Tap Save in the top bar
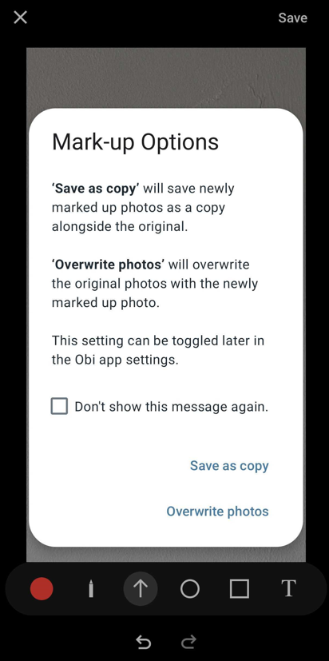The height and width of the screenshot is (661, 329). (x=293, y=18)
